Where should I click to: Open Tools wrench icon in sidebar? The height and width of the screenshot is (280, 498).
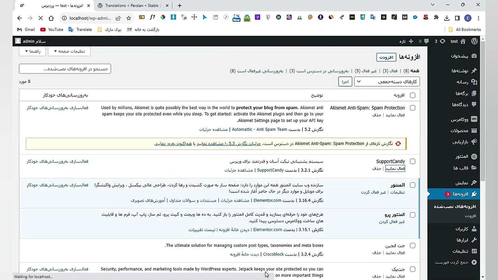474,240
